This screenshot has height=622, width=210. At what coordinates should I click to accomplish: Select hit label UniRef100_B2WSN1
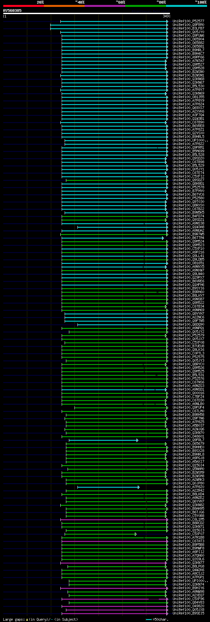click(188, 75)
